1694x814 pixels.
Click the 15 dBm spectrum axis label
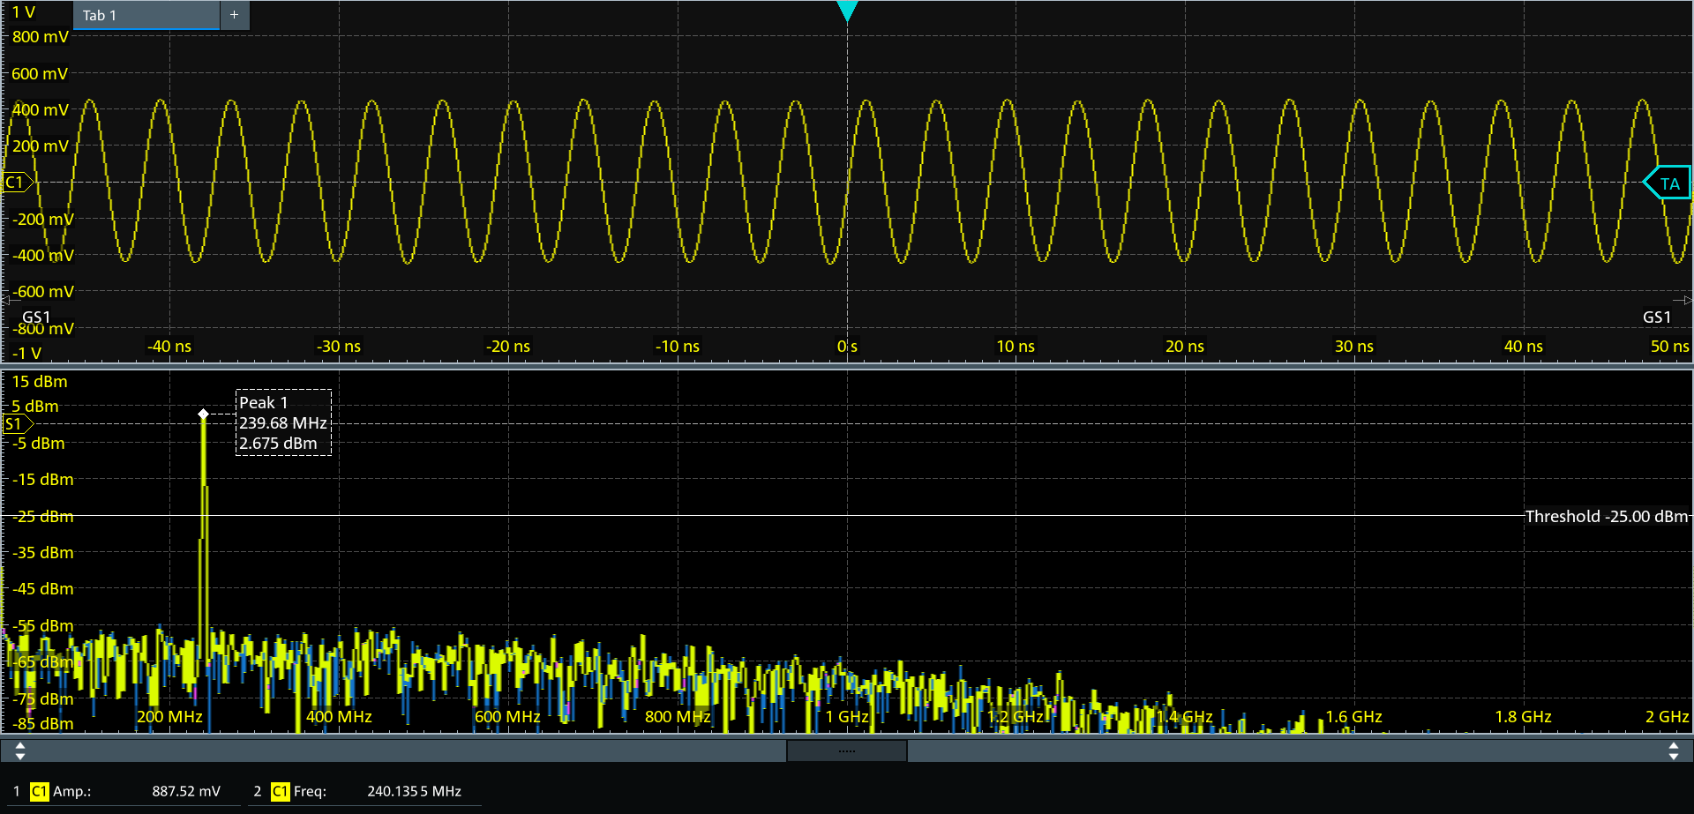40,382
